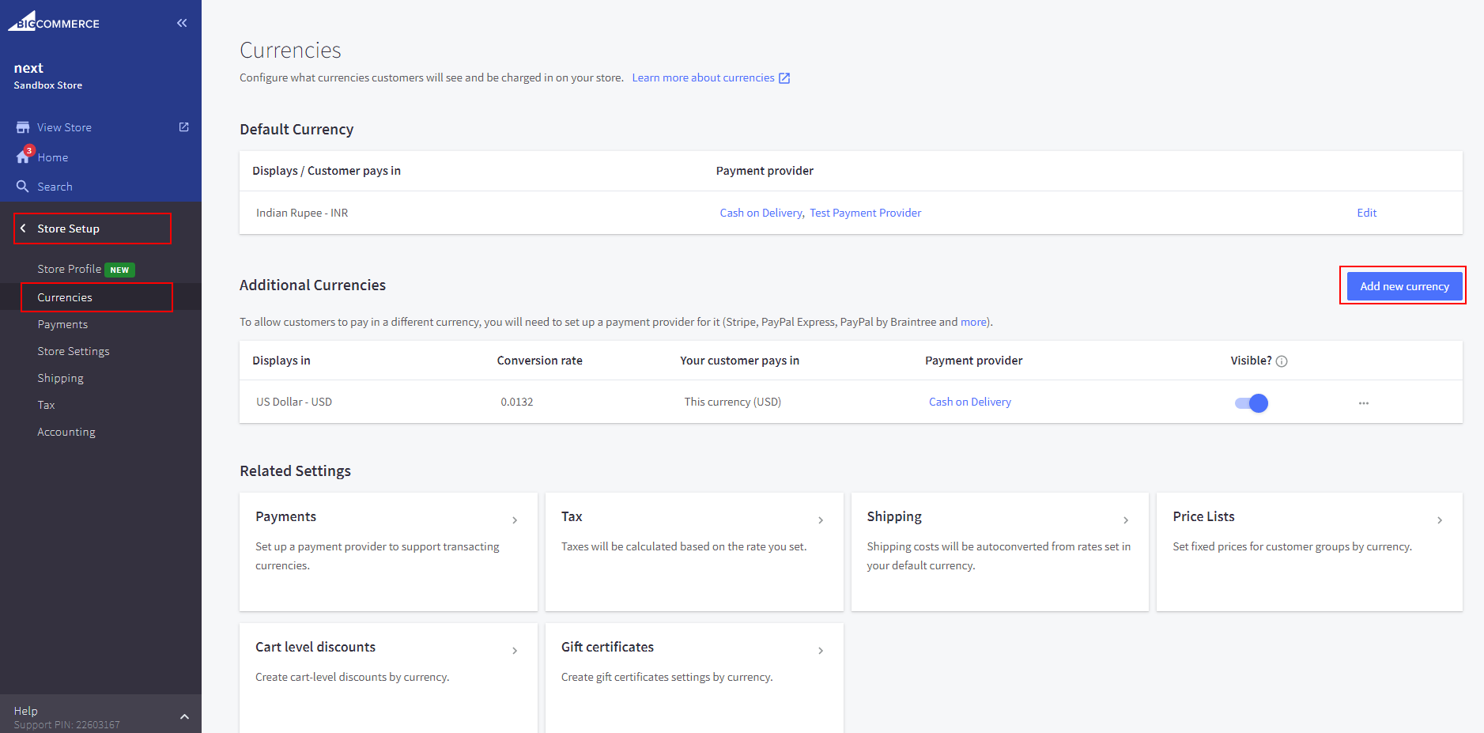Image resolution: width=1484 pixels, height=733 pixels.
Task: Open store in new tab icon
Action: tap(183, 127)
